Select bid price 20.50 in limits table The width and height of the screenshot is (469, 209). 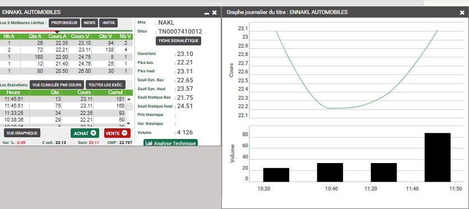[x=61, y=71]
